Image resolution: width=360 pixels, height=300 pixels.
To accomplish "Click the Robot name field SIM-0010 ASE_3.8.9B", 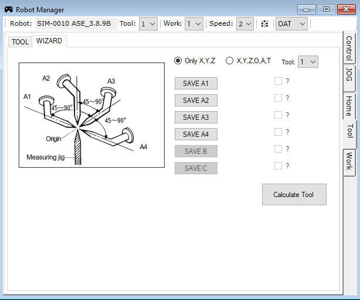I will click(76, 23).
